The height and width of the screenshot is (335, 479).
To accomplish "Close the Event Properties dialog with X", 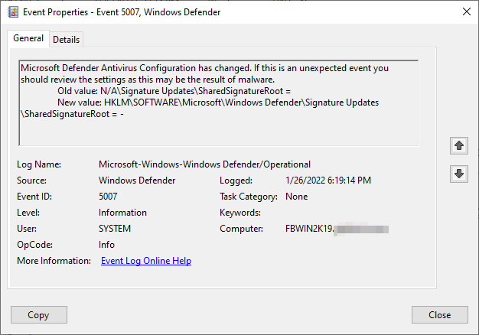I will tap(467, 11).
